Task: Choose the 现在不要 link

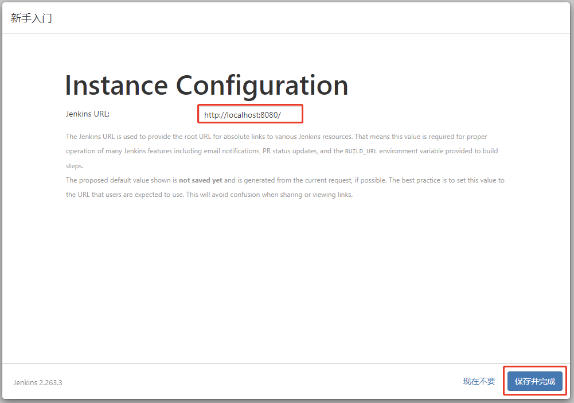Action: [479, 381]
